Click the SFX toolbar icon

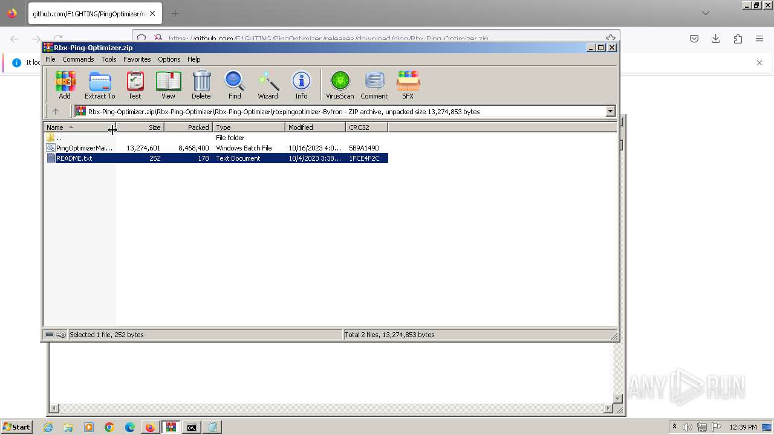click(408, 85)
